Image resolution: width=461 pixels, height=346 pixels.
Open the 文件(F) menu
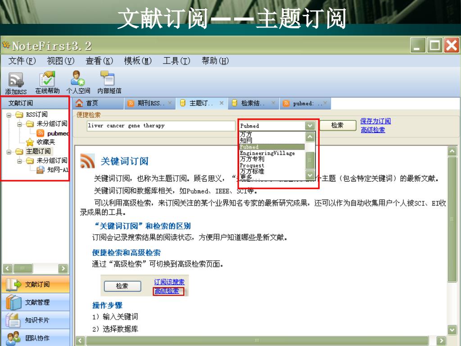pyautogui.click(x=22, y=61)
